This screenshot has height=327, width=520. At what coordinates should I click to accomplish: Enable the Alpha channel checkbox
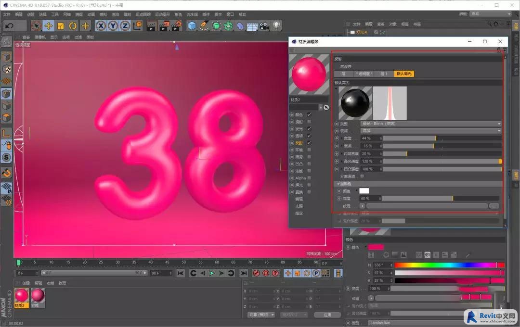[x=309, y=178]
